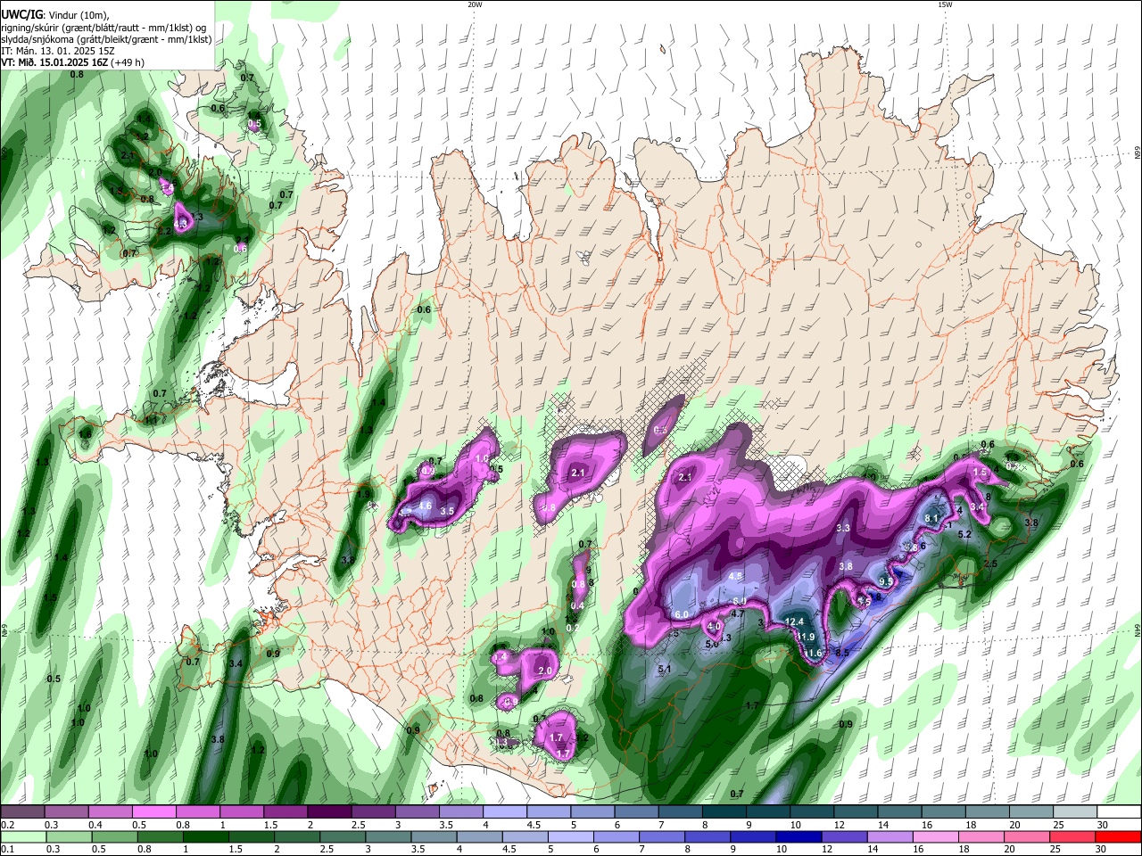Click the 8.5 precipitation value on the map
The width and height of the screenshot is (1142, 856).
pyautogui.click(x=842, y=653)
